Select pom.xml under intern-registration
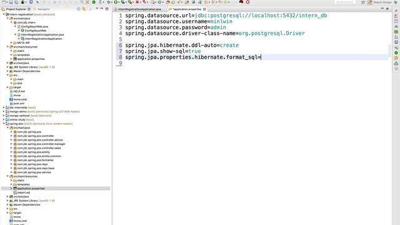 pyautogui.click(x=19, y=104)
